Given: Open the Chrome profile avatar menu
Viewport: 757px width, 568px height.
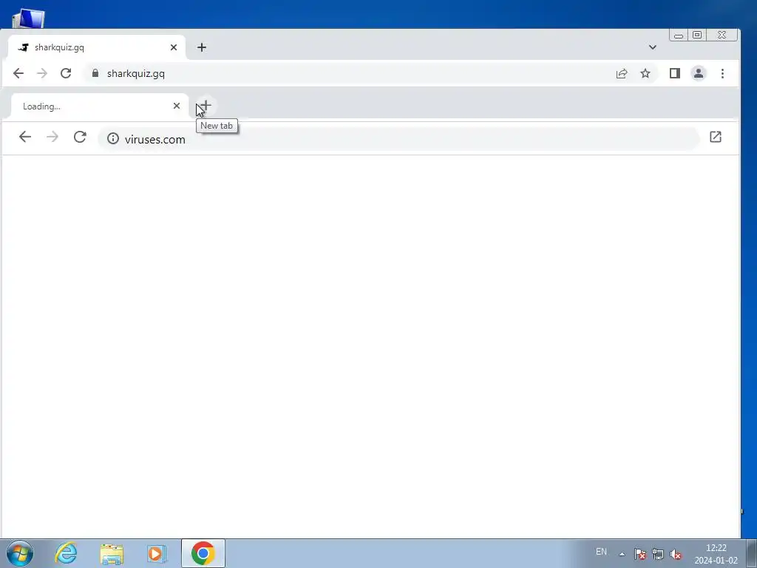Looking at the screenshot, I should (699, 73).
